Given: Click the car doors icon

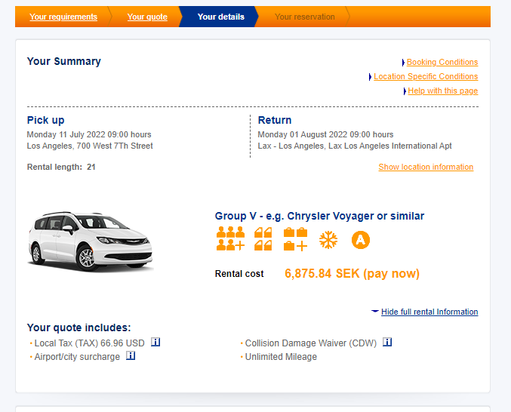Looking at the screenshot, I should [263, 239].
